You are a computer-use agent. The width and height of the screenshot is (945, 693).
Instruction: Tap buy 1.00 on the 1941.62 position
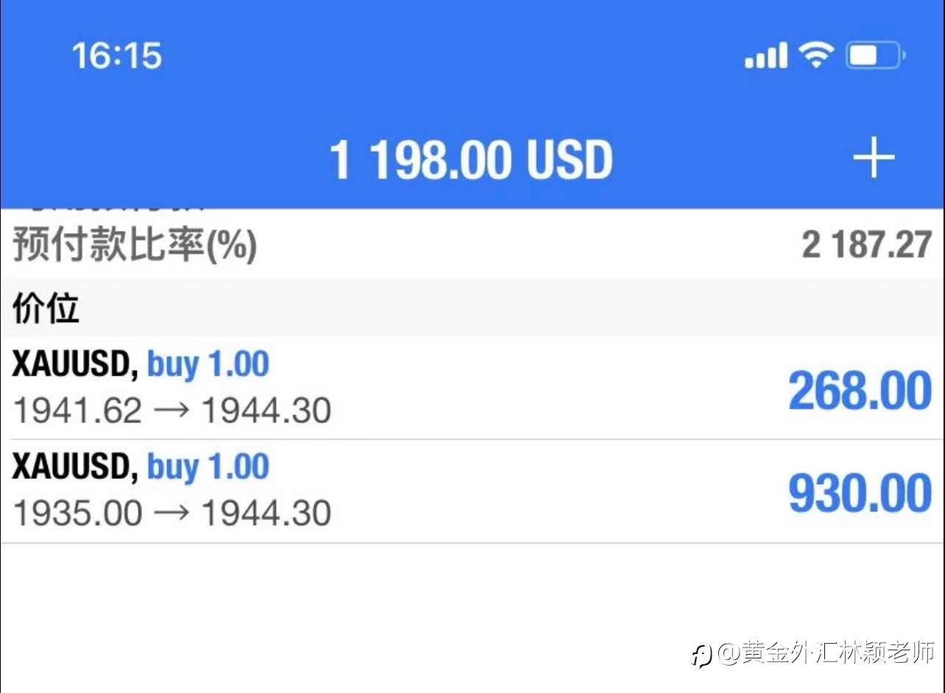pyautogui.click(x=208, y=365)
